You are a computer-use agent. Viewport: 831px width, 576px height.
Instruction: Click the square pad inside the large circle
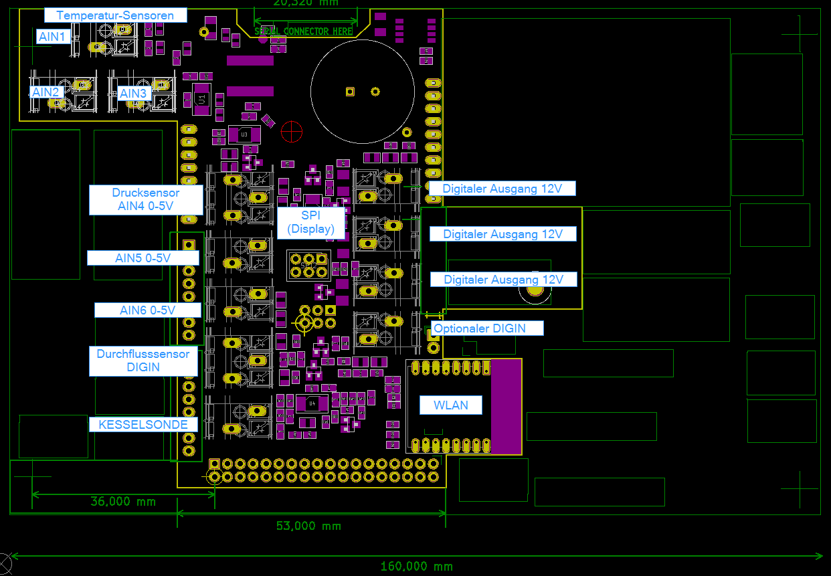(349, 91)
